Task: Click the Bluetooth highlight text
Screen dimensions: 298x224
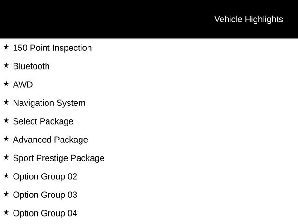Action: tap(31, 66)
